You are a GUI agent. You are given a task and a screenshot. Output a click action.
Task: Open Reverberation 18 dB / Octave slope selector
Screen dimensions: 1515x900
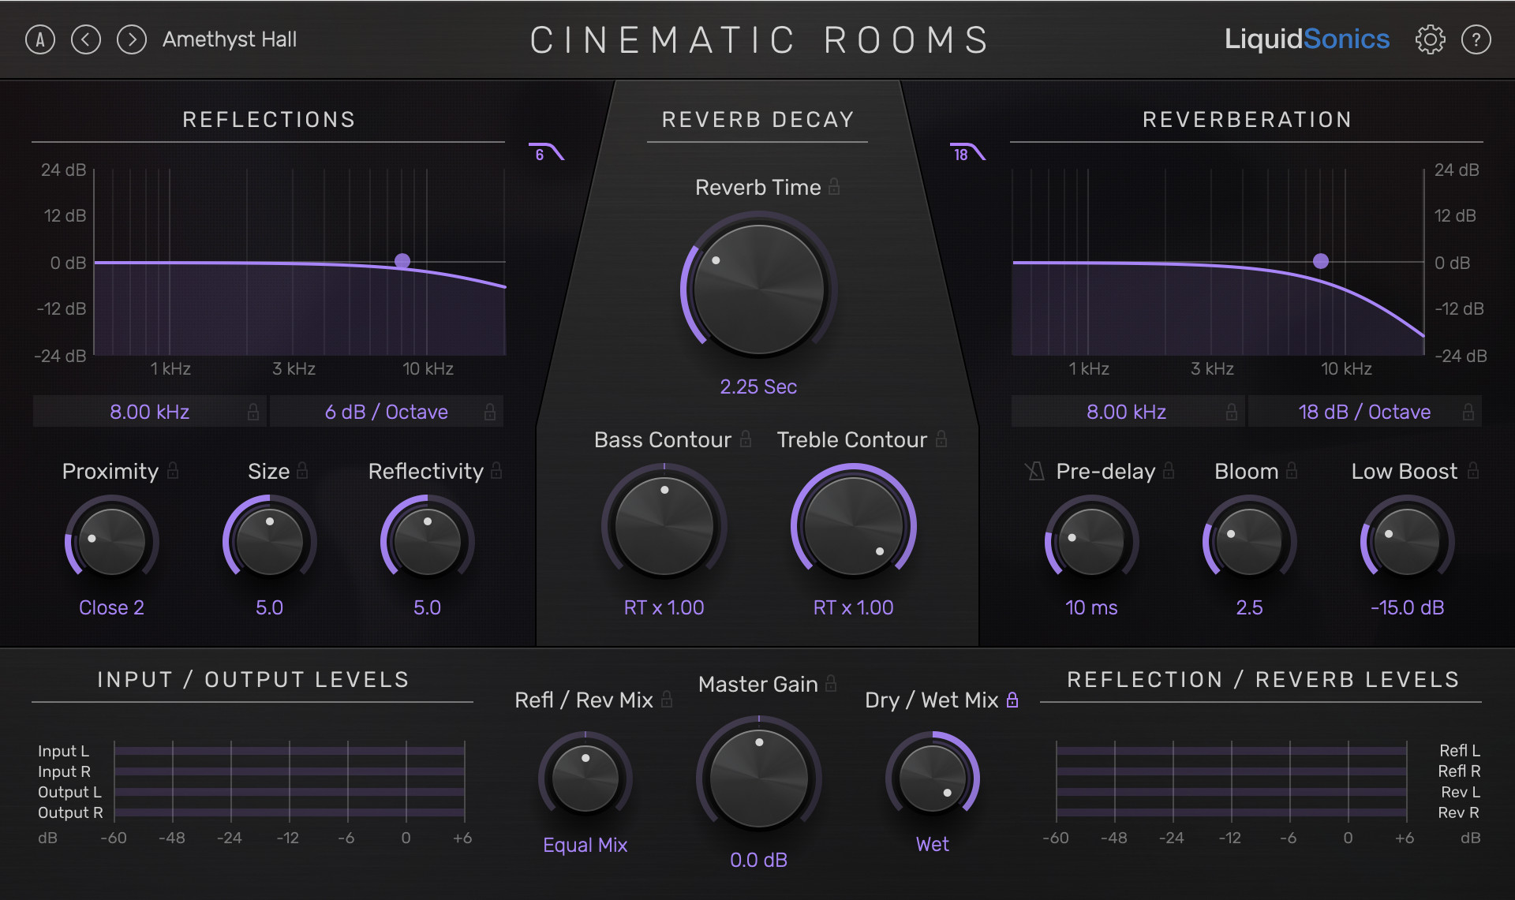pyautogui.click(x=1364, y=412)
